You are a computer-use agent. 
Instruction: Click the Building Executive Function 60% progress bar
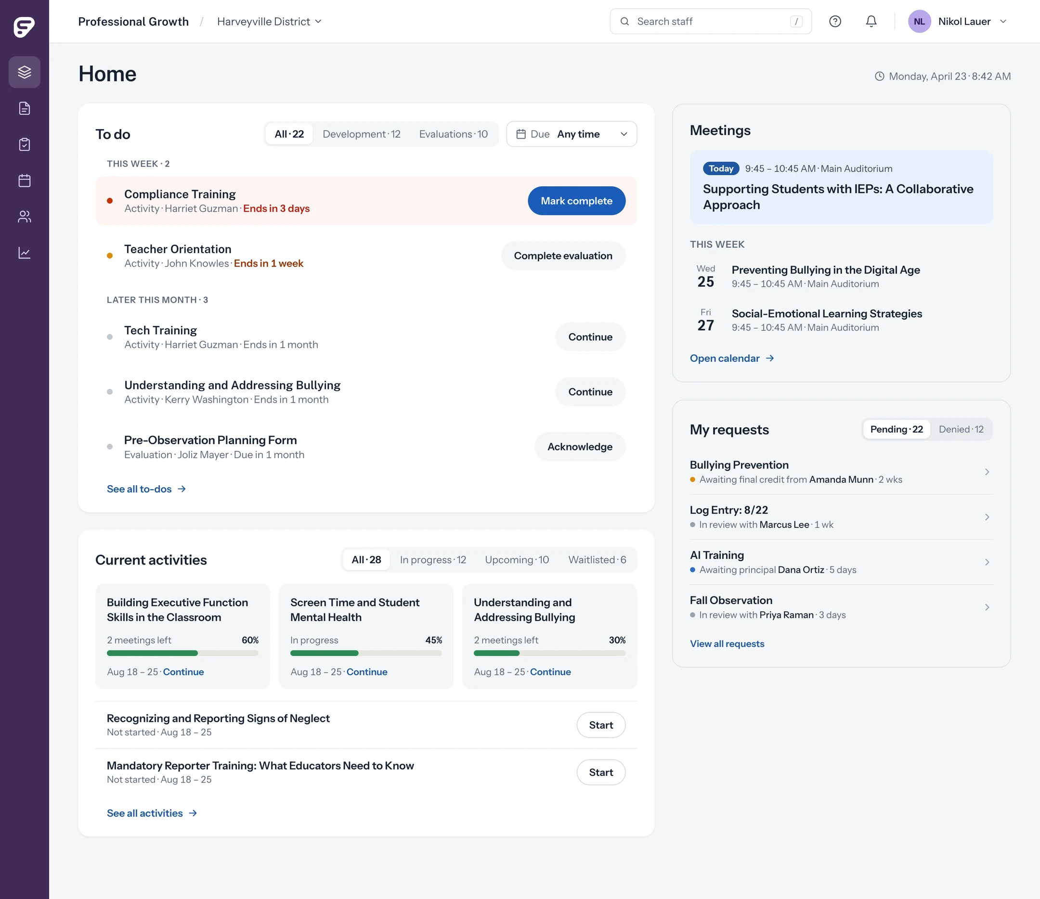pos(182,653)
